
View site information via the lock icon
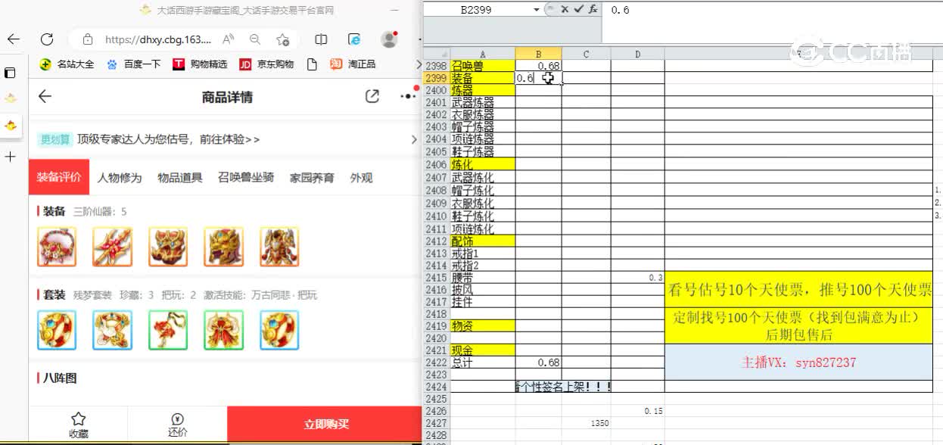88,39
